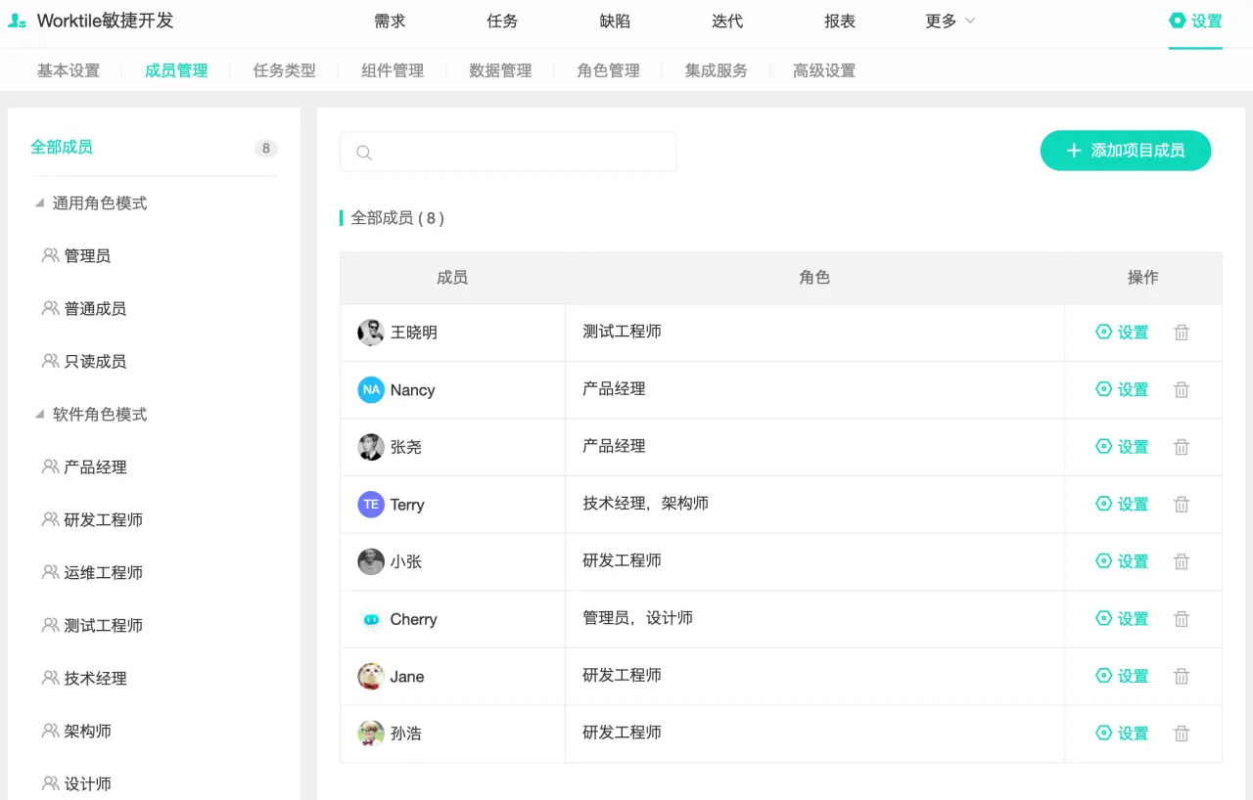The image size is (1253, 800).
Task: Click Terry's purple TE avatar
Action: [x=371, y=505]
